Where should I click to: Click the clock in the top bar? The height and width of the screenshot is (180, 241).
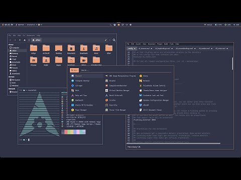tap(8, 24)
